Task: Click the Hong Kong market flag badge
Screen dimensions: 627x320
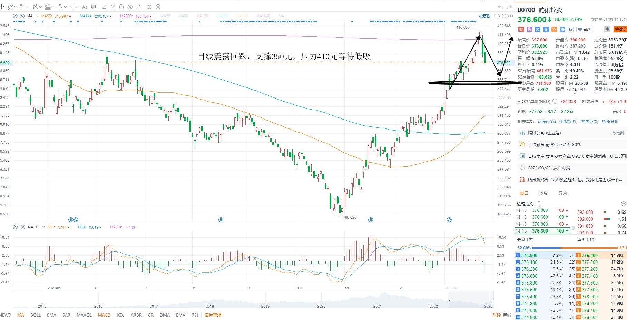Action: tap(521, 29)
